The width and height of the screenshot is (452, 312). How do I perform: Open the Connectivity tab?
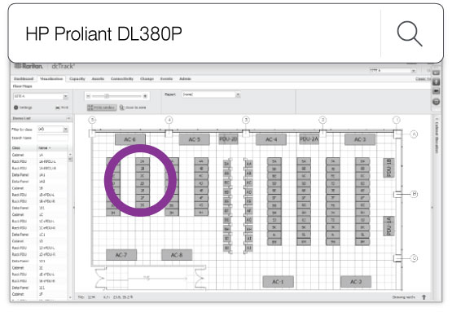122,79
